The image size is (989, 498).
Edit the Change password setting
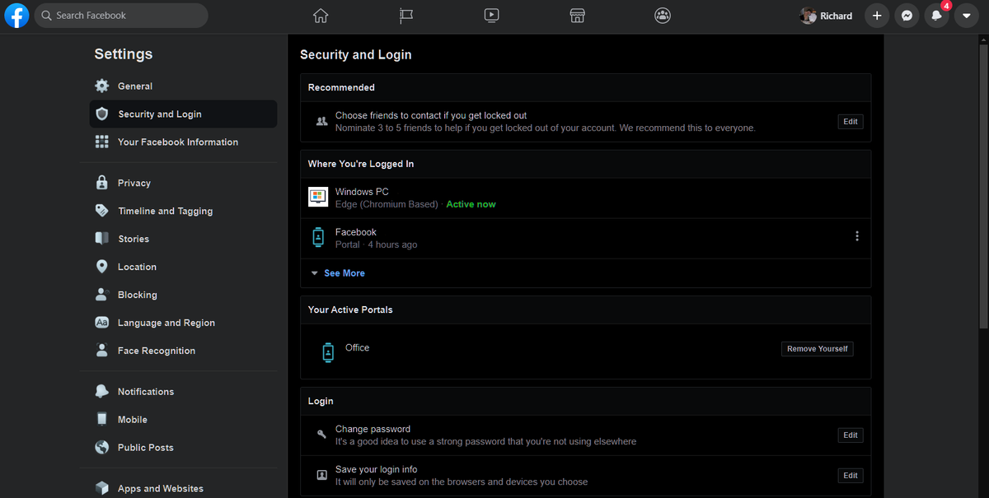[850, 435]
